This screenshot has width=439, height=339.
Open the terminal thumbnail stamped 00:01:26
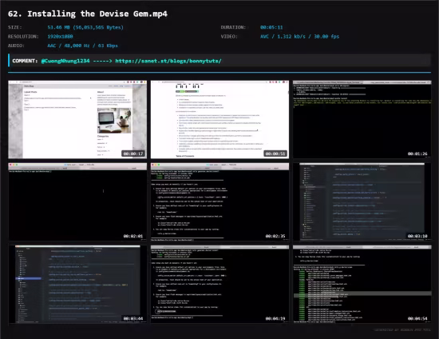(362, 119)
